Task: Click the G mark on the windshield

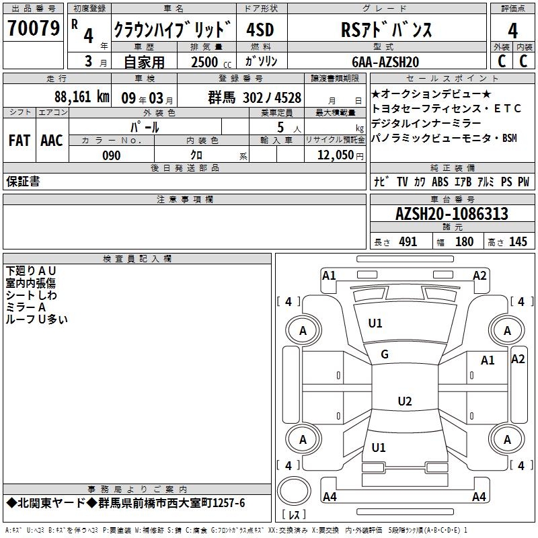Action: pos(385,354)
